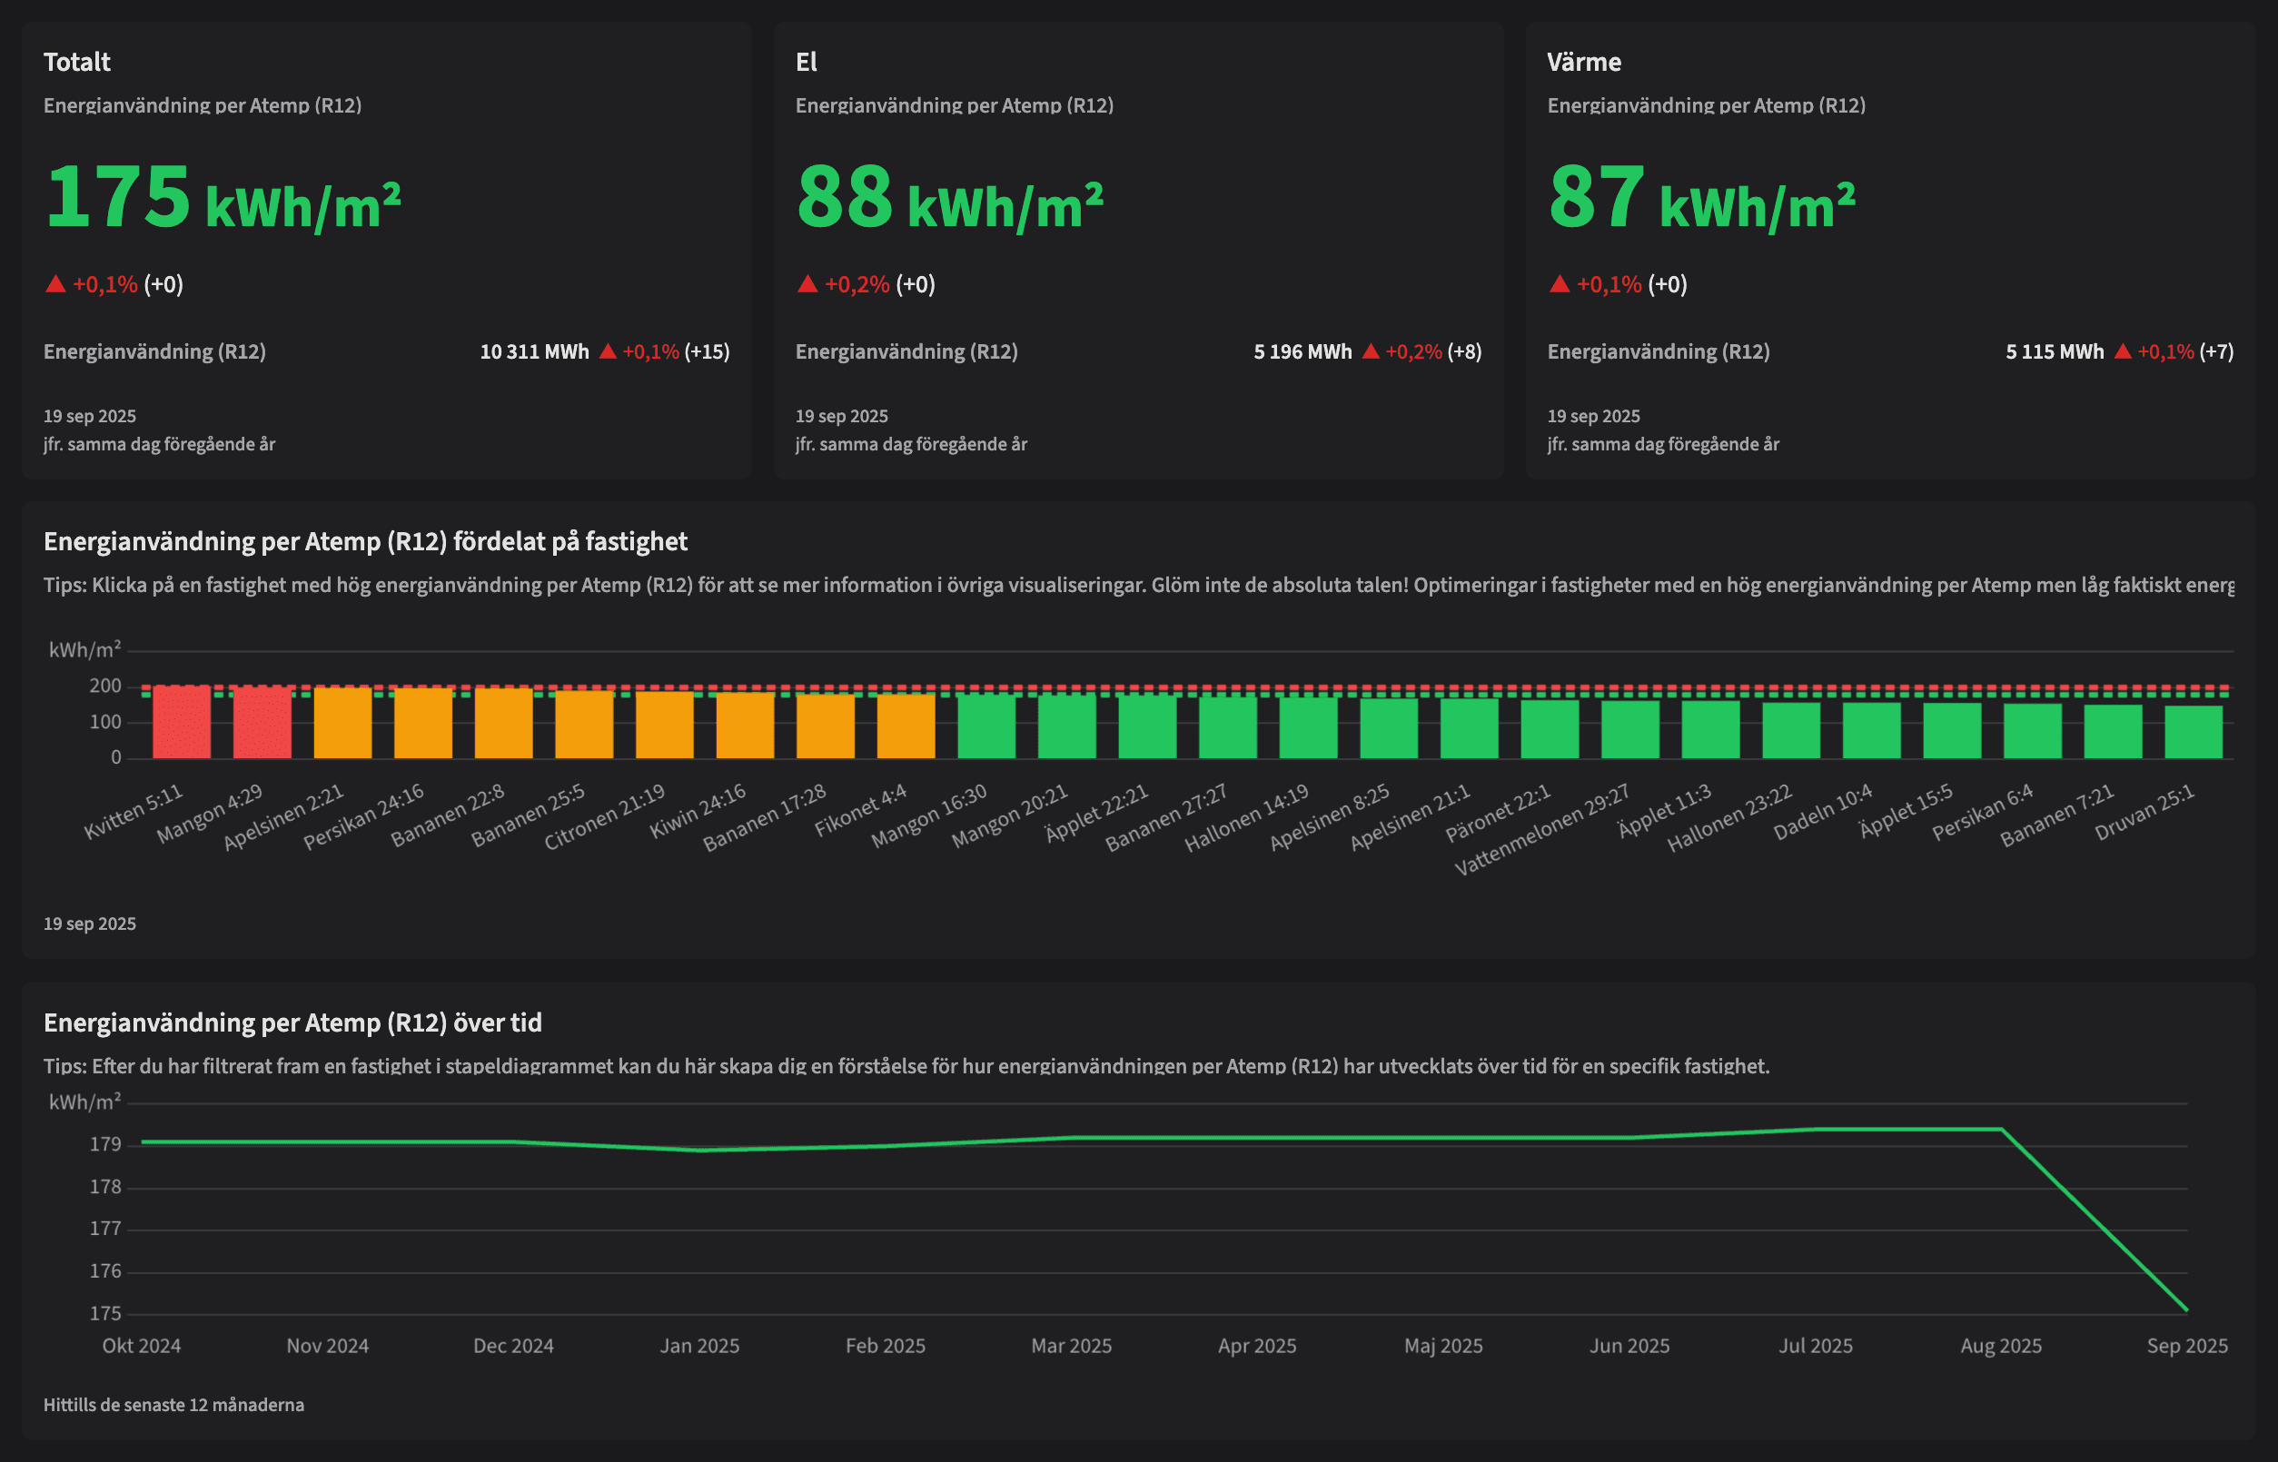2278x1462 pixels.
Task: Click the line endpoint at Sep 2025
Action: 2186,1310
